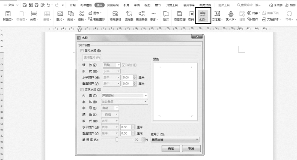Click the 水印 watermark ribbon button
297x160 pixels.
[x=203, y=16]
